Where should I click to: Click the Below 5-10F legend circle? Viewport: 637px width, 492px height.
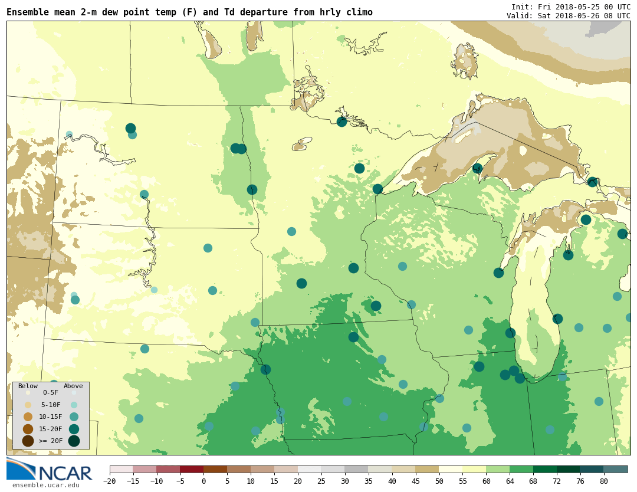pos(28,405)
